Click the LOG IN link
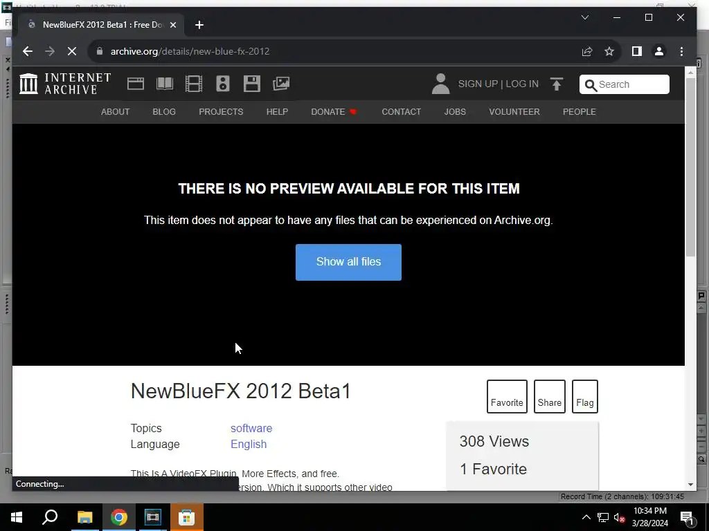Image resolution: width=709 pixels, height=531 pixels. click(x=522, y=84)
